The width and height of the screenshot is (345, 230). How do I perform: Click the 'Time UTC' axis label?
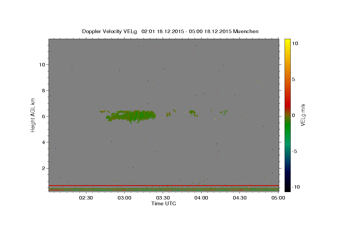(x=164, y=204)
